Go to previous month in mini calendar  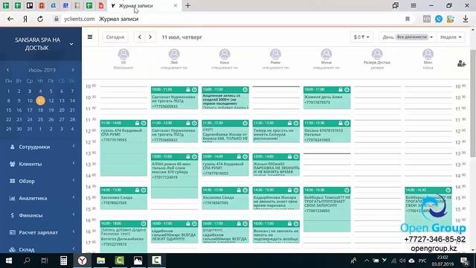click(x=8, y=70)
